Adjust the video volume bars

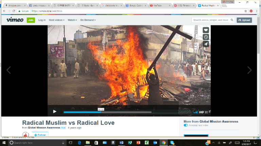click(x=195, y=112)
